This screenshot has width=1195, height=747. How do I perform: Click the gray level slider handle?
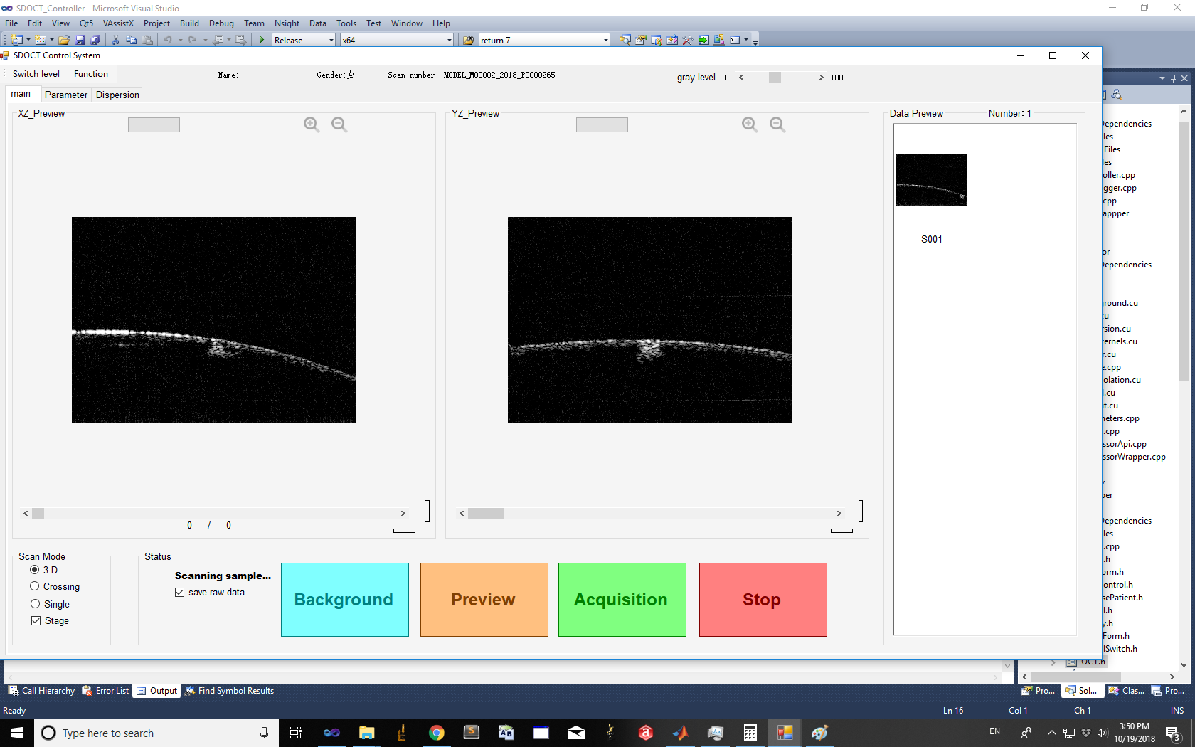coord(775,78)
